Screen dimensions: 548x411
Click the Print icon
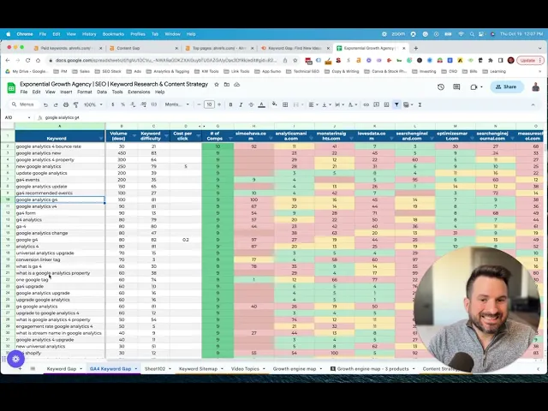click(66, 104)
